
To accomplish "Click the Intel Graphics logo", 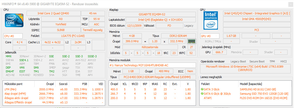I will tap(211, 20).
